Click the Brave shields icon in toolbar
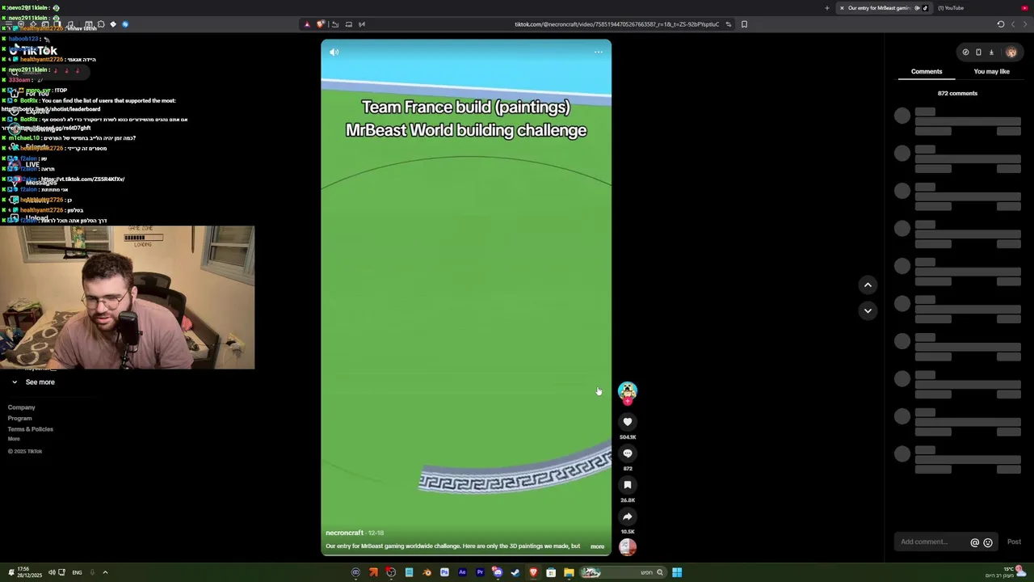1034x582 pixels. tap(320, 24)
